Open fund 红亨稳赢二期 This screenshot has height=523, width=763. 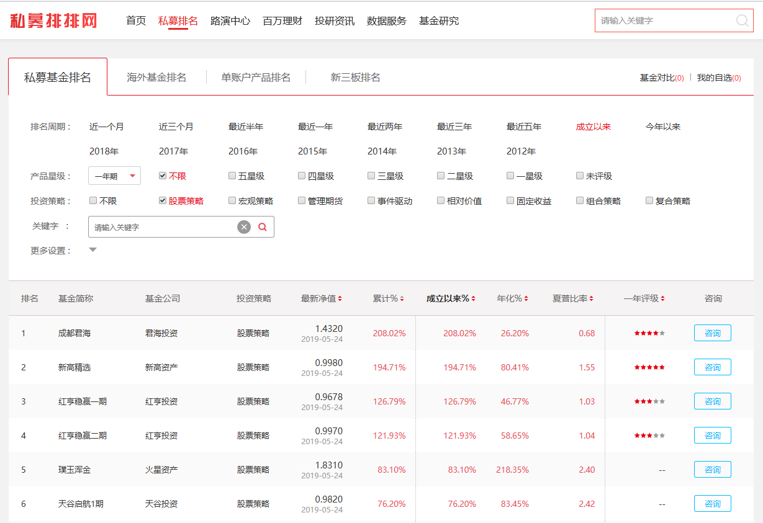(x=83, y=436)
